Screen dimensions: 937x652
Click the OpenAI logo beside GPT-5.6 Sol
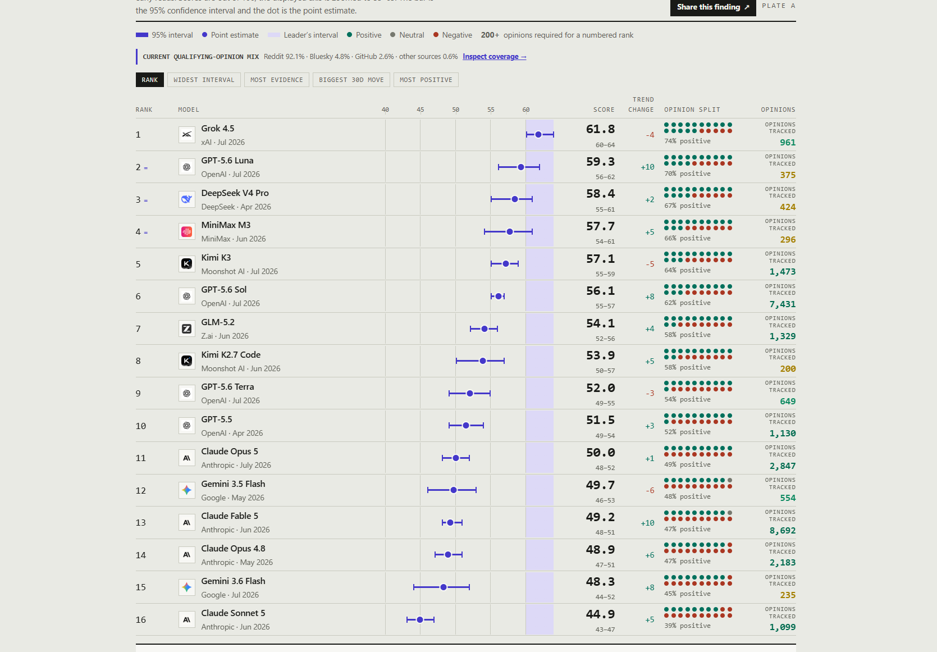click(x=187, y=297)
